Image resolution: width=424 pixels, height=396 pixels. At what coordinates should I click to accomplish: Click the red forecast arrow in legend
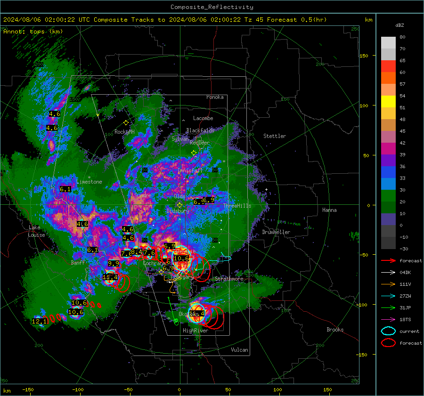coord(388,260)
